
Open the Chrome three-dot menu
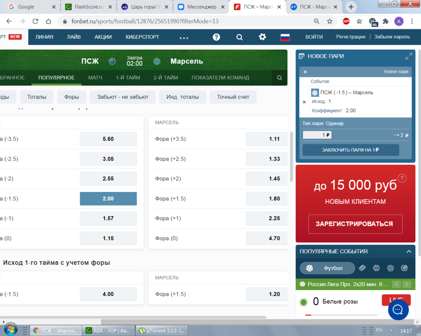click(412, 21)
